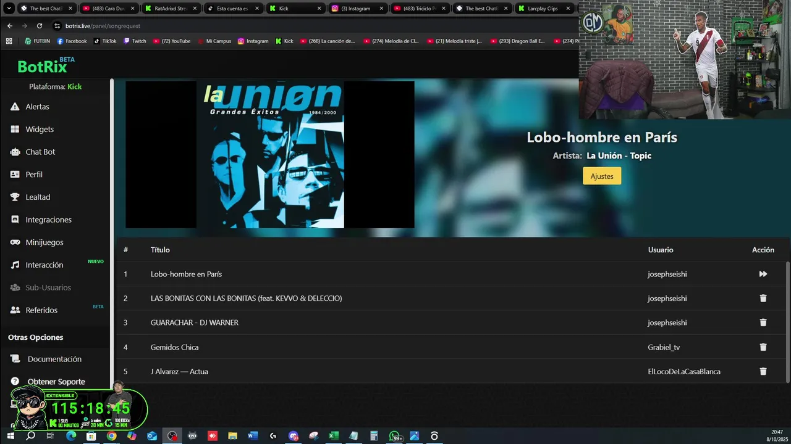The height and width of the screenshot is (444, 791).
Task: Switch to the Esta cuenta es TikTok tab
Action: pos(233,9)
